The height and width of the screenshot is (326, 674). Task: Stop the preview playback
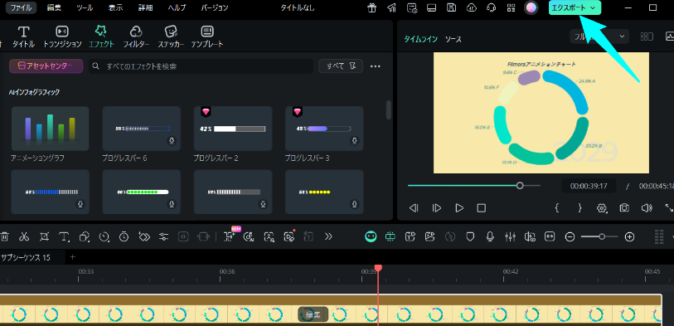482,208
